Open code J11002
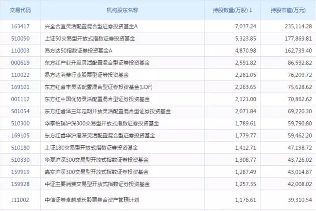 [x=20, y=200]
